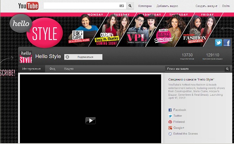Screen dimensions: 234x144
Task: Click the search magnifier button
Action: (130, 6)
